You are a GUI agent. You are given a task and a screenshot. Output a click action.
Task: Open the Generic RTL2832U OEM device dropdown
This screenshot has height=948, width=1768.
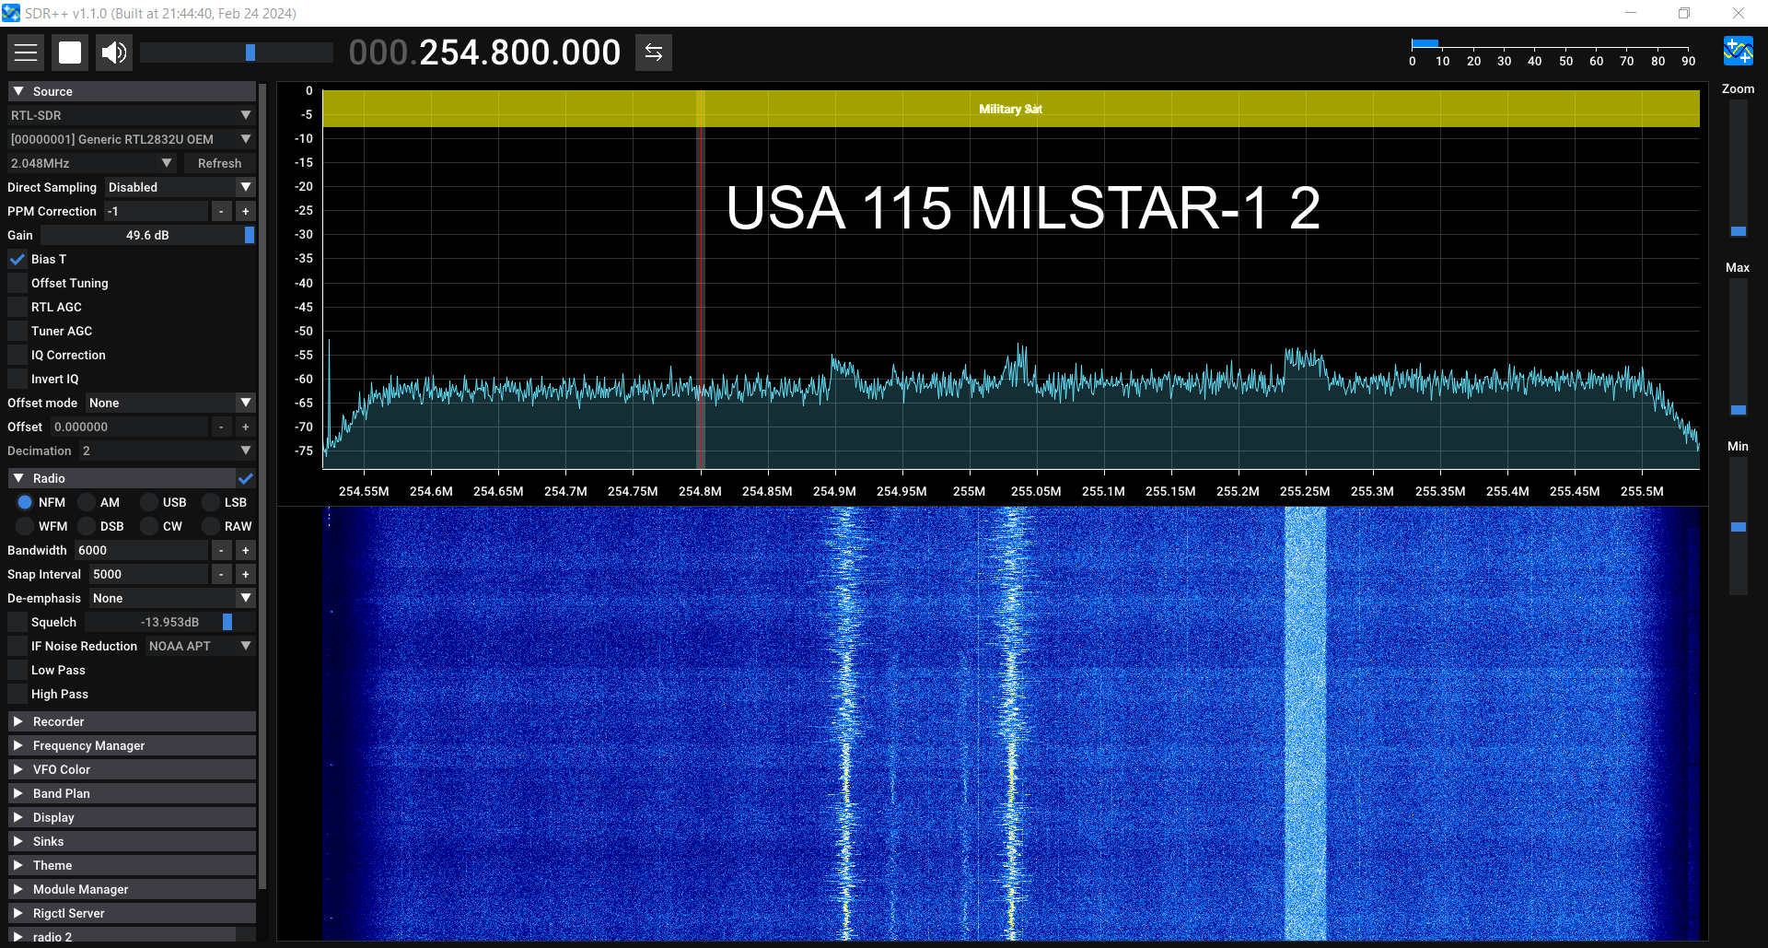[132, 139]
